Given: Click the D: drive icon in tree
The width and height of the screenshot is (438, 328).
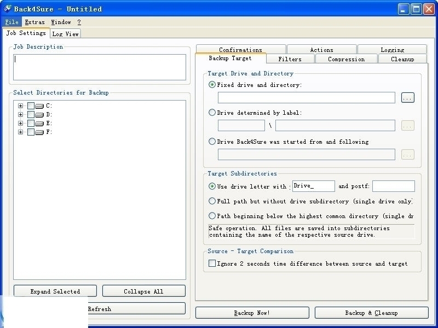Looking at the screenshot, I should point(39,115).
